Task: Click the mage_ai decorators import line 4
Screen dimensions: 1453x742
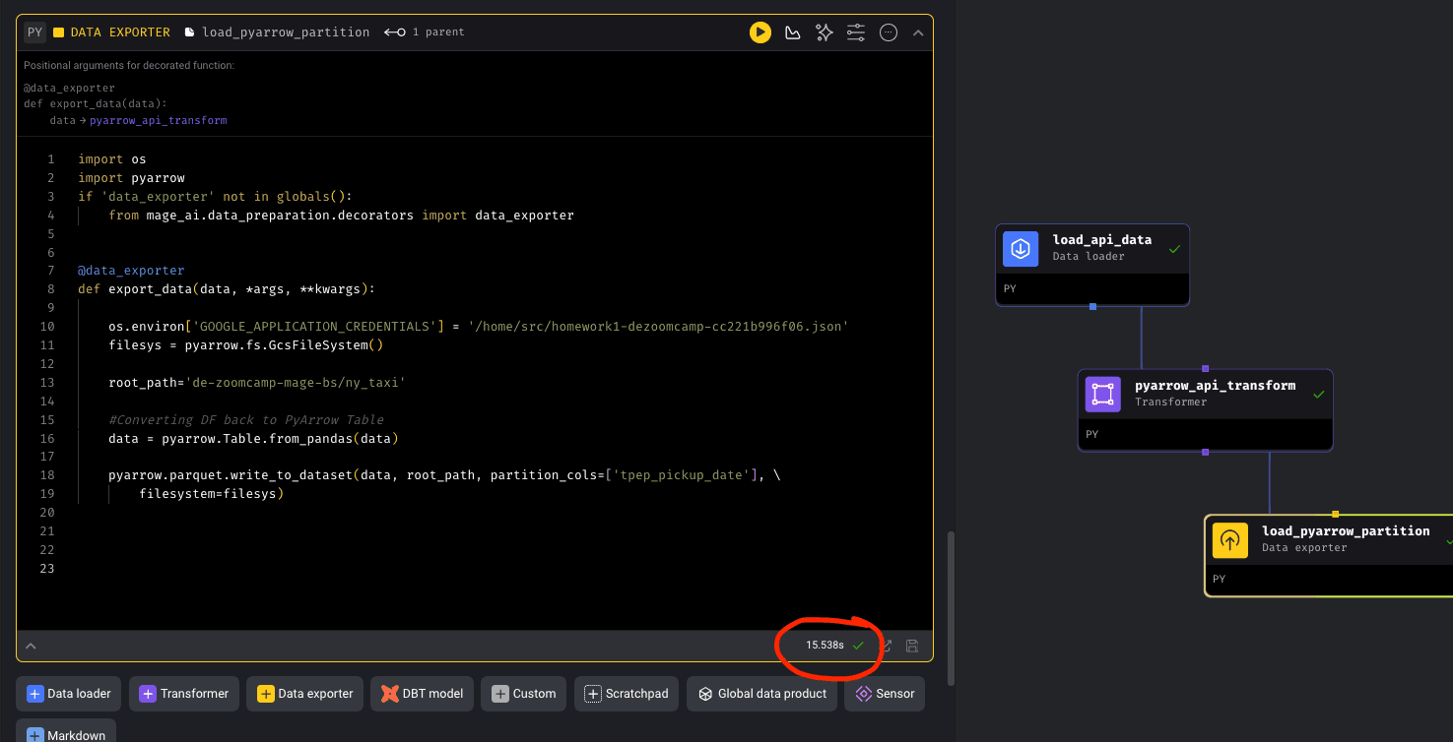Action: pyautogui.click(x=341, y=215)
